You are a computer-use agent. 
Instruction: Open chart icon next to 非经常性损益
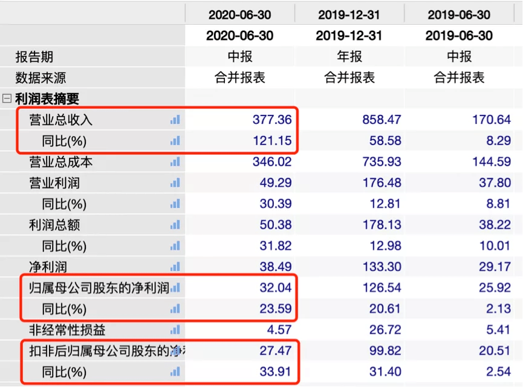[x=175, y=330]
